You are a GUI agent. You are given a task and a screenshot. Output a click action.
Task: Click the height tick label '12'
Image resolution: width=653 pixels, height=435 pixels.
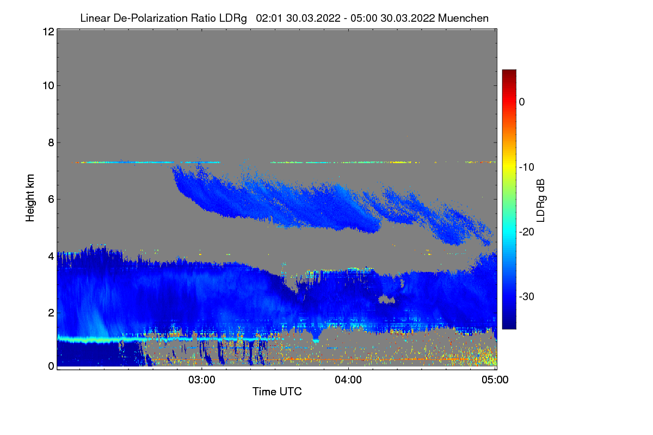(48, 32)
